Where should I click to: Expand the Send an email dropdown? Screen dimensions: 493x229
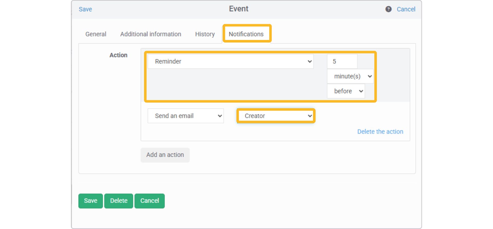[186, 116]
